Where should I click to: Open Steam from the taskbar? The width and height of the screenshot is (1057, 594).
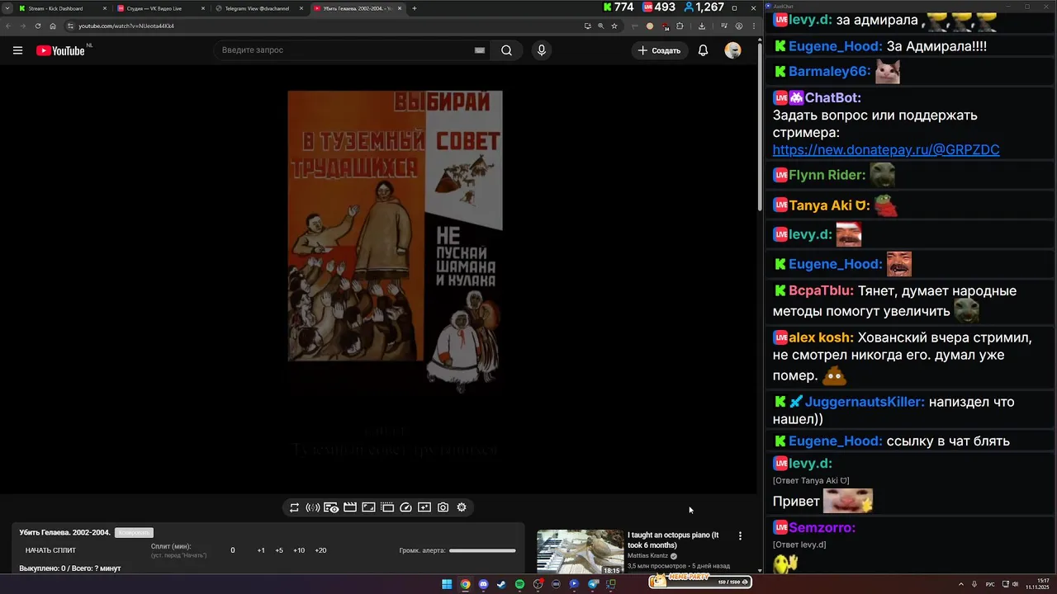(x=501, y=584)
